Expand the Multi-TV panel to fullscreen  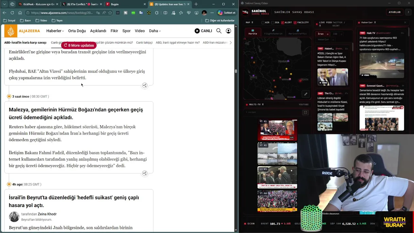click(305, 112)
